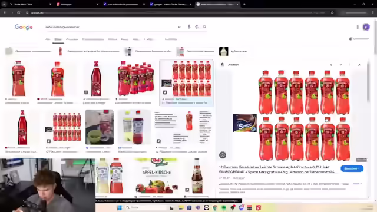Open the dark red glass bottle thumbnail in first row
The height and width of the screenshot is (212, 377).
click(x=96, y=78)
